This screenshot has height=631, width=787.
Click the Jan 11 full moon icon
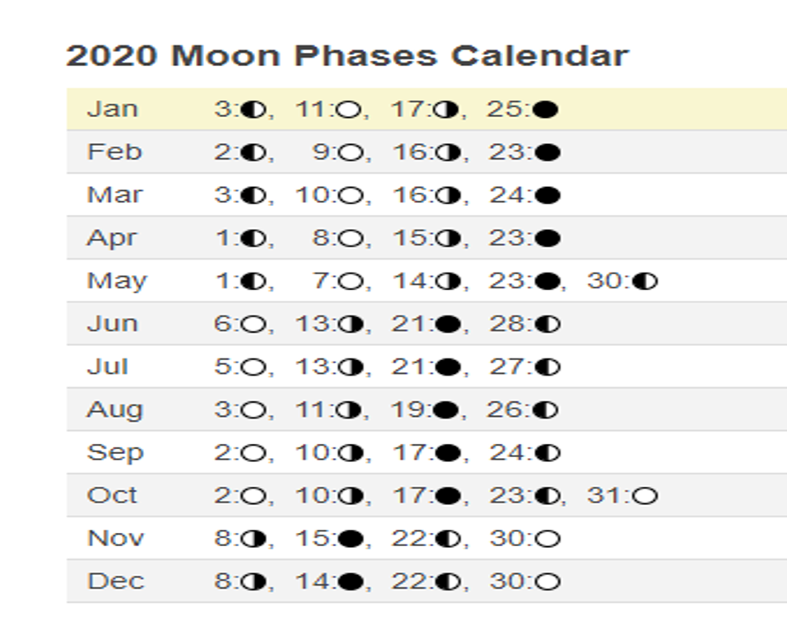point(348,109)
